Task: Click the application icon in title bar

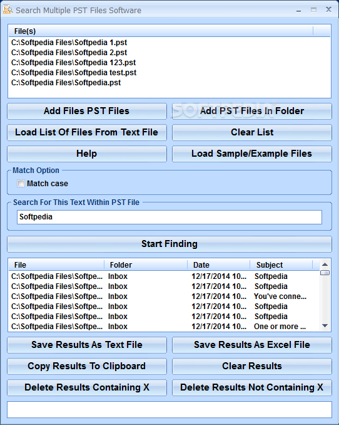Action: [8, 9]
